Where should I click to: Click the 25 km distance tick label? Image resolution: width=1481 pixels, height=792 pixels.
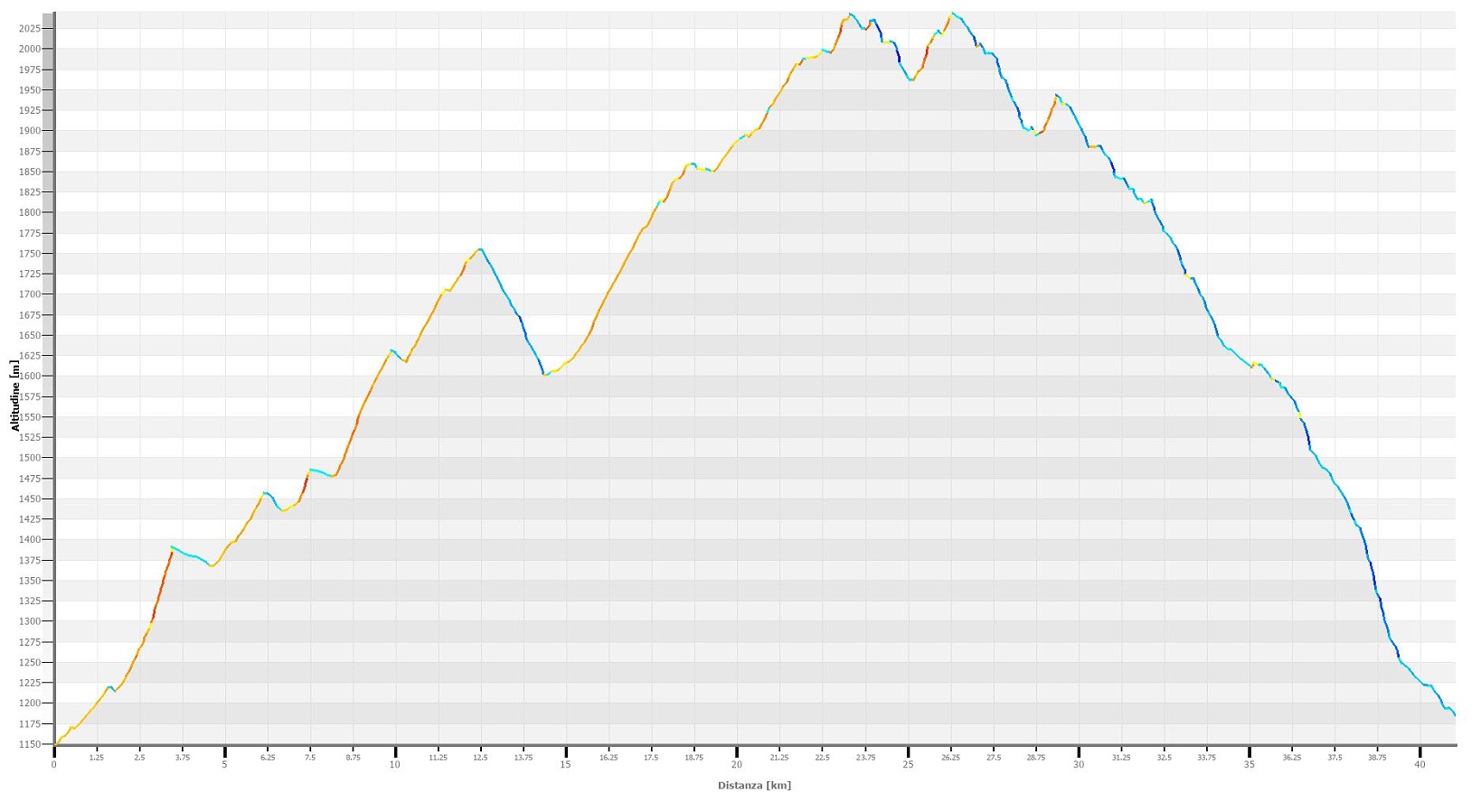[x=908, y=764]
